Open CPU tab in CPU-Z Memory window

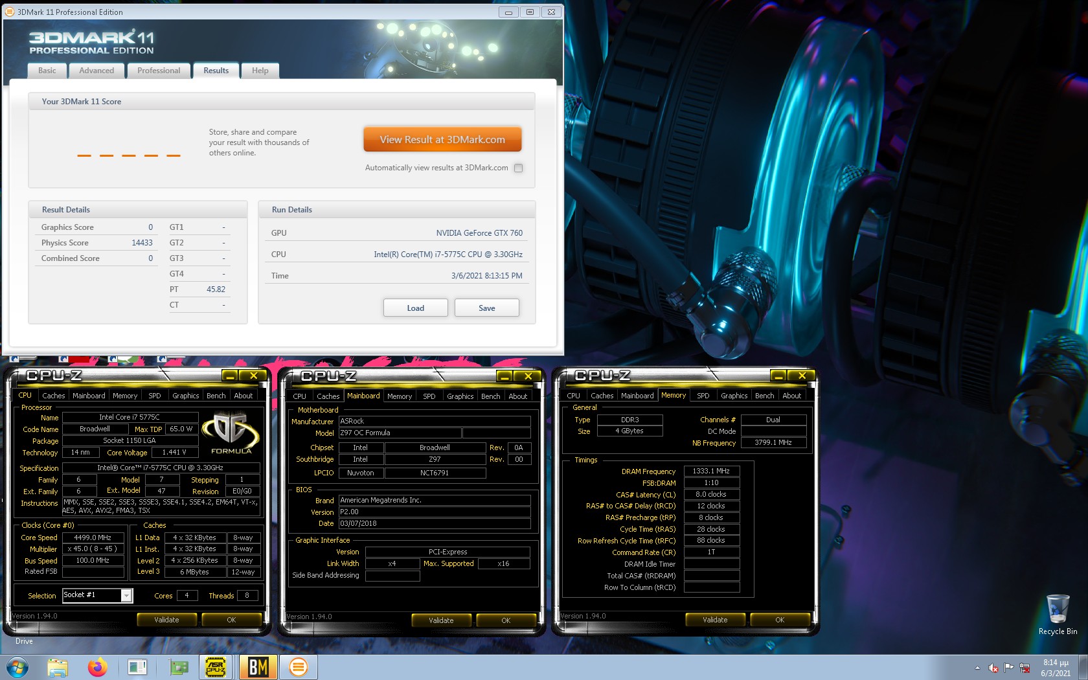click(x=574, y=396)
